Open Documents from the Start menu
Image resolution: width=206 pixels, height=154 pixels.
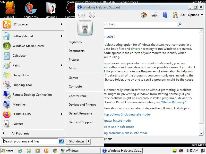(76, 51)
